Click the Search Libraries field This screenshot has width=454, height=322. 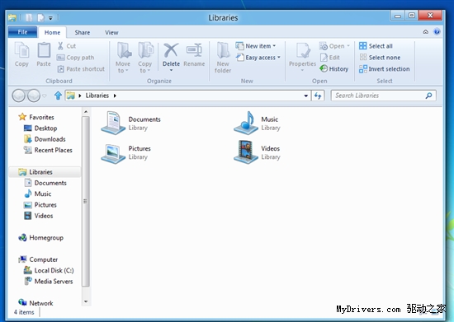click(383, 96)
